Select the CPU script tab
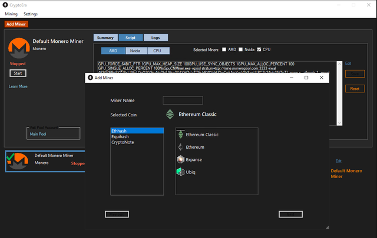The image size is (377, 238). click(157, 51)
